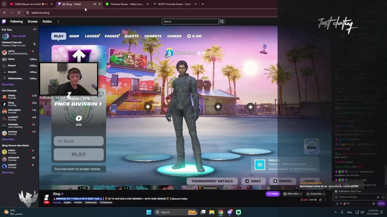Screen dimensions: 387x217
Task: Open the Windows Start menu
Action: point(149,212)
